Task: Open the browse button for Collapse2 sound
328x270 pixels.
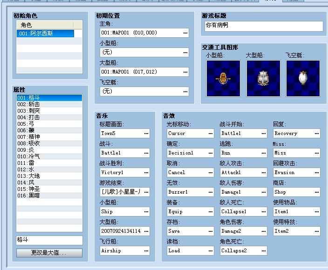Action: coord(264,250)
